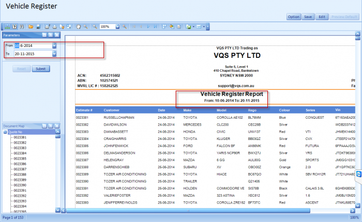This screenshot has width=362, height=222.
Task: Click support@vqs.com.au email text
Action: (x=236, y=86)
